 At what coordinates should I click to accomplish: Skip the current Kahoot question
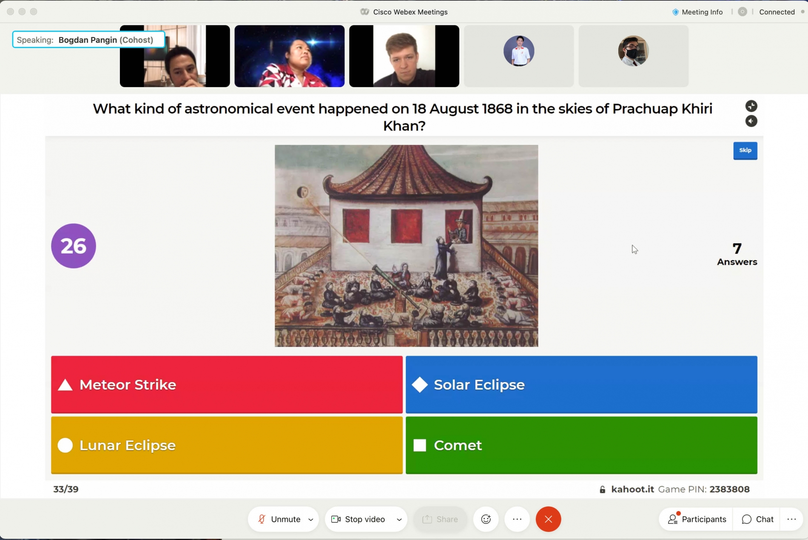(745, 151)
